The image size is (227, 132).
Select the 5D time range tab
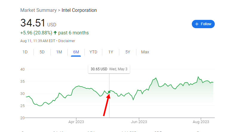coord(42,52)
